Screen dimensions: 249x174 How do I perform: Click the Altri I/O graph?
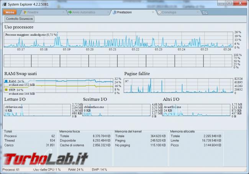pos(196,110)
